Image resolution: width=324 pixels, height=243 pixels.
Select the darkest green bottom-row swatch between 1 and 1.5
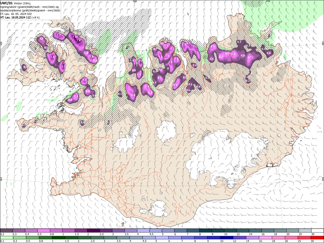(58, 238)
